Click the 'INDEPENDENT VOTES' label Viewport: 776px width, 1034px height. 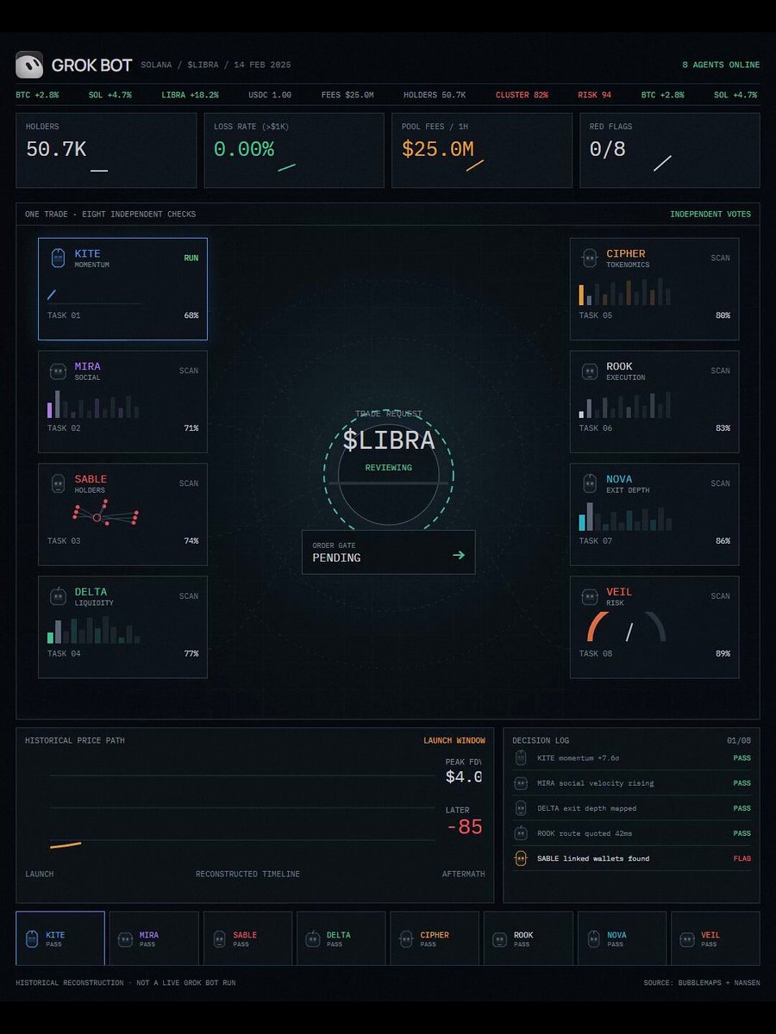coord(710,215)
